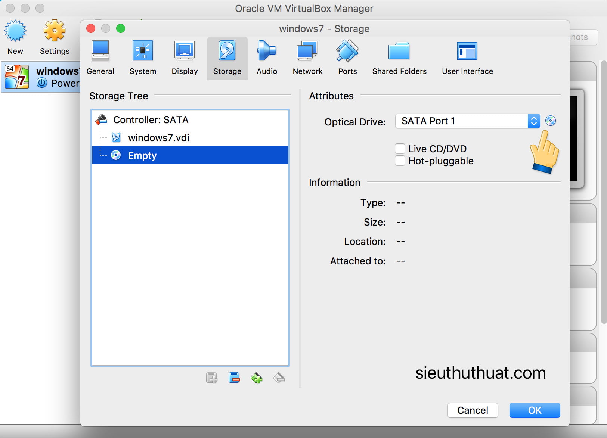Open the Optical Drive SATA Port dropdown

[x=467, y=121]
